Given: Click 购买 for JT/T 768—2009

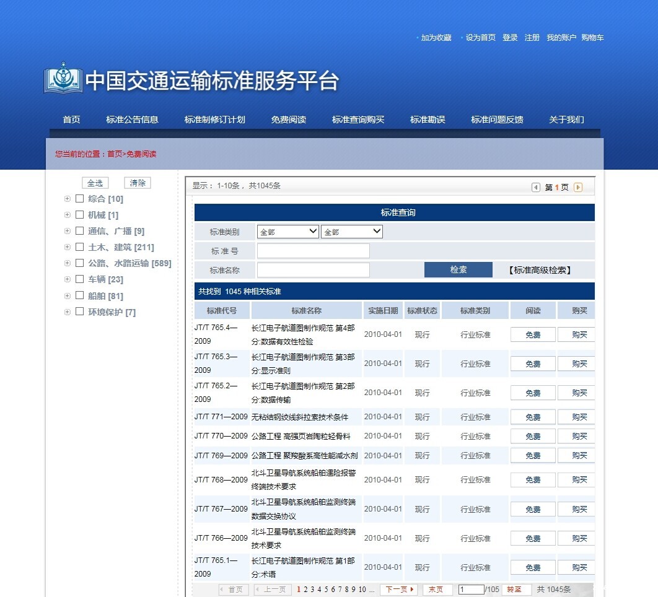Looking at the screenshot, I should click(578, 480).
